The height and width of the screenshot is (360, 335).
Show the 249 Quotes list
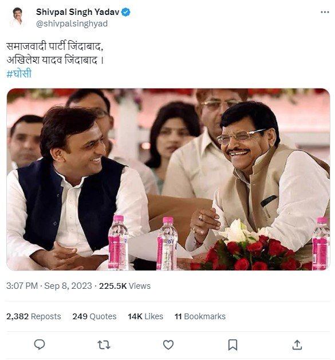[94, 316]
